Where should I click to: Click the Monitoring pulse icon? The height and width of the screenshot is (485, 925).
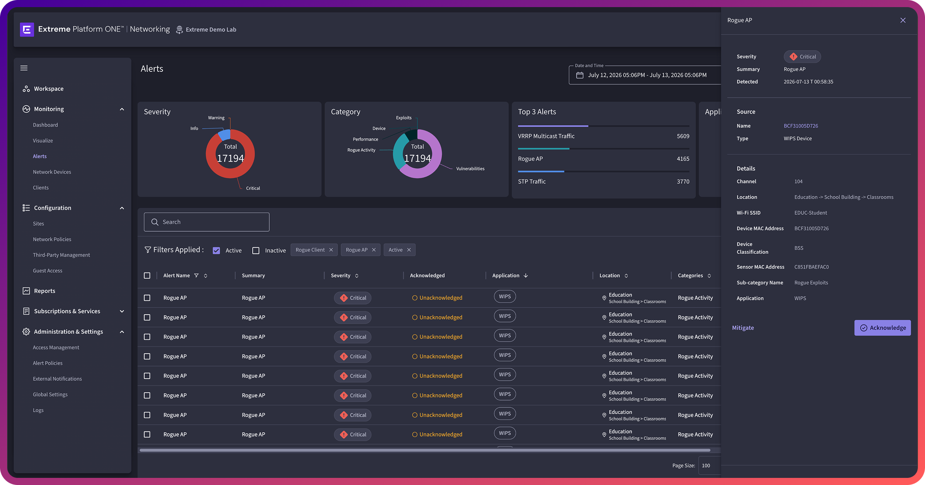(x=26, y=109)
